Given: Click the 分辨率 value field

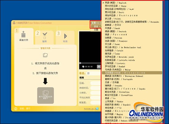Looking at the screenshot, I should pos(96,93).
